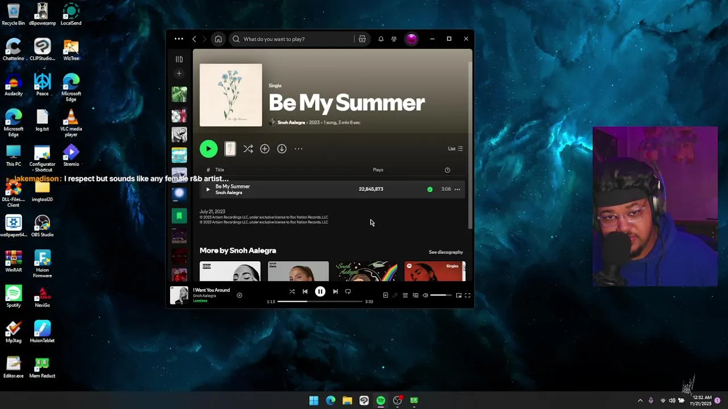The image size is (728, 409).
Task: Open taskbar microphone indicator
Action: coord(651,400)
